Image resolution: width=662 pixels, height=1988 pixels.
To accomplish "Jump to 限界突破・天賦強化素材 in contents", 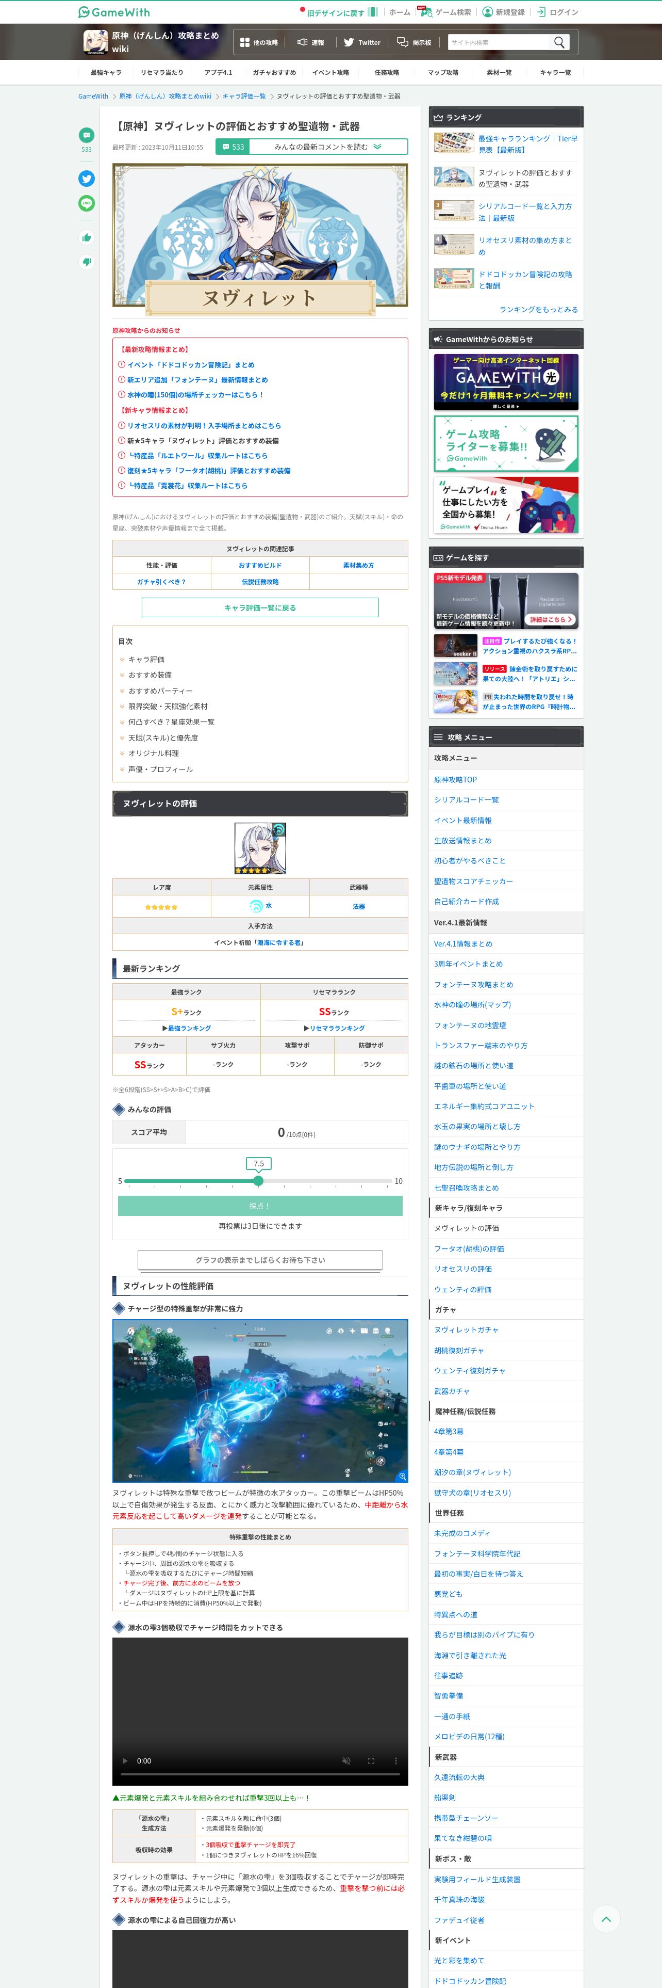I will pyautogui.click(x=168, y=707).
